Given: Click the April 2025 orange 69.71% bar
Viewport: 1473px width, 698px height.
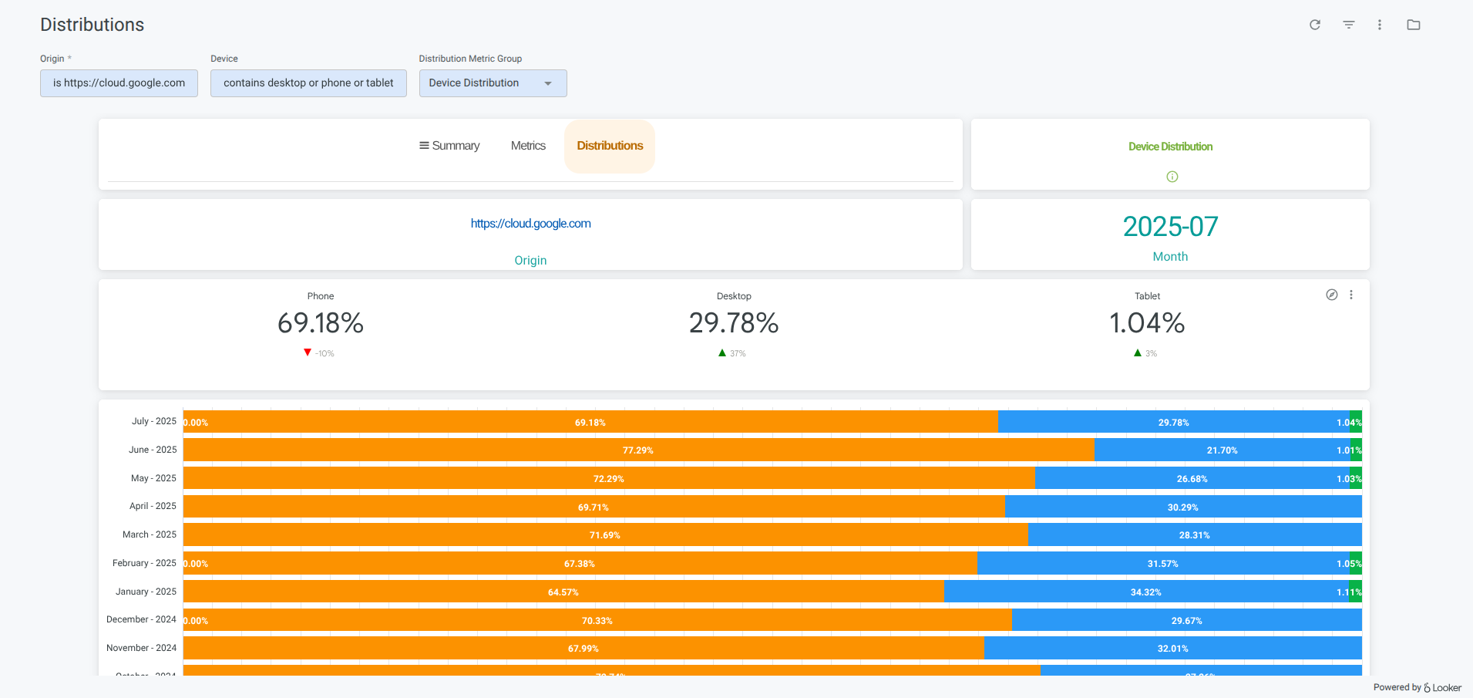Looking at the screenshot, I should (x=594, y=507).
